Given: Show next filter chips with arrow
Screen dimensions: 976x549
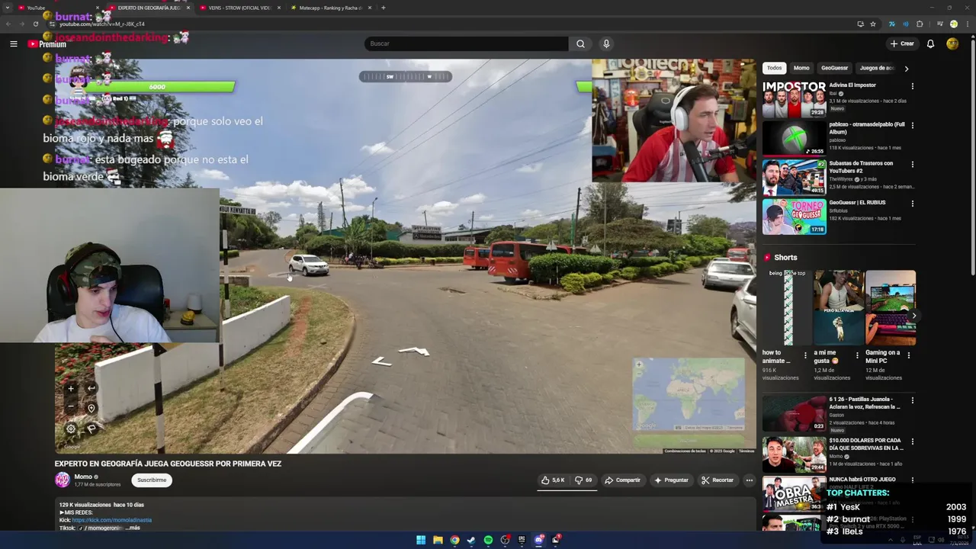Looking at the screenshot, I should pyautogui.click(x=906, y=69).
